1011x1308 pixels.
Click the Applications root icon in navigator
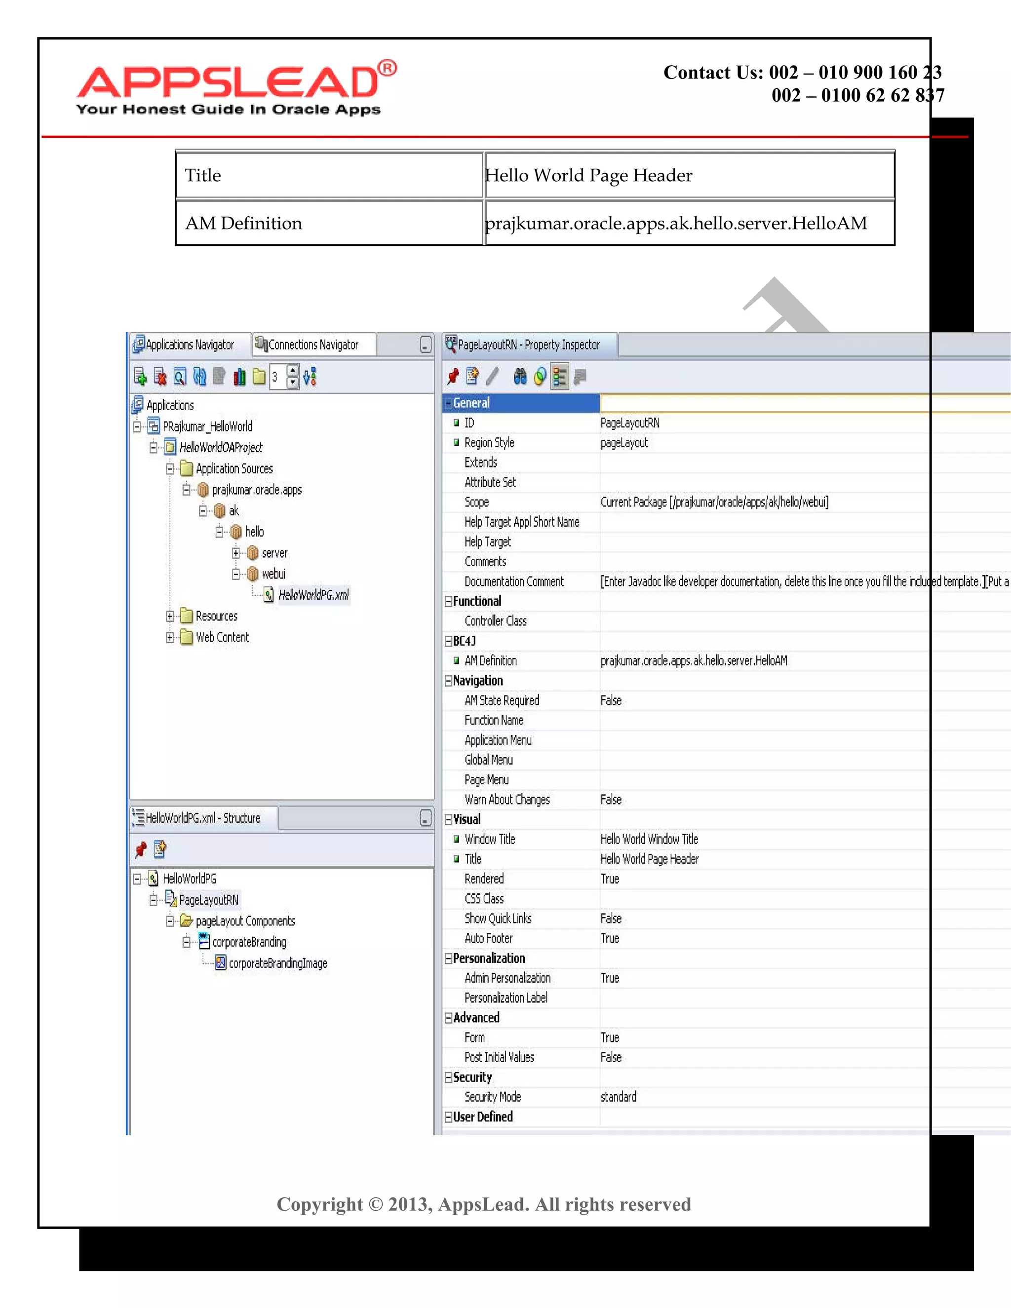point(138,405)
